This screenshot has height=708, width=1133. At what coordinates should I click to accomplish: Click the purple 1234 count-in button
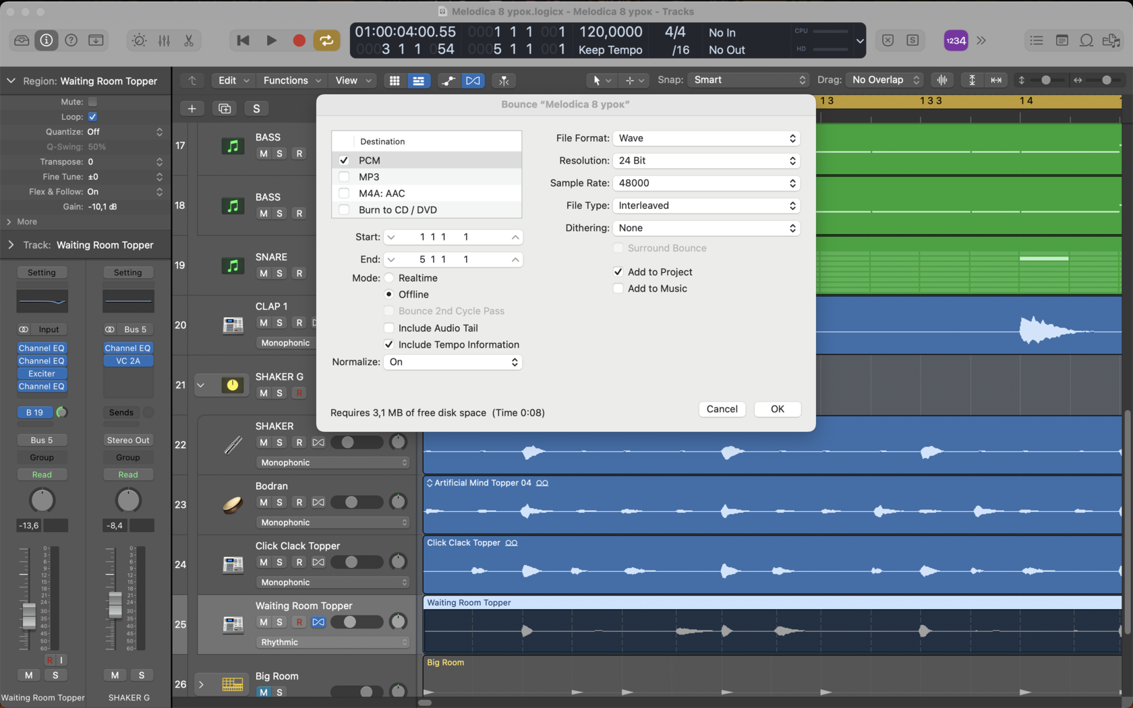click(x=956, y=40)
